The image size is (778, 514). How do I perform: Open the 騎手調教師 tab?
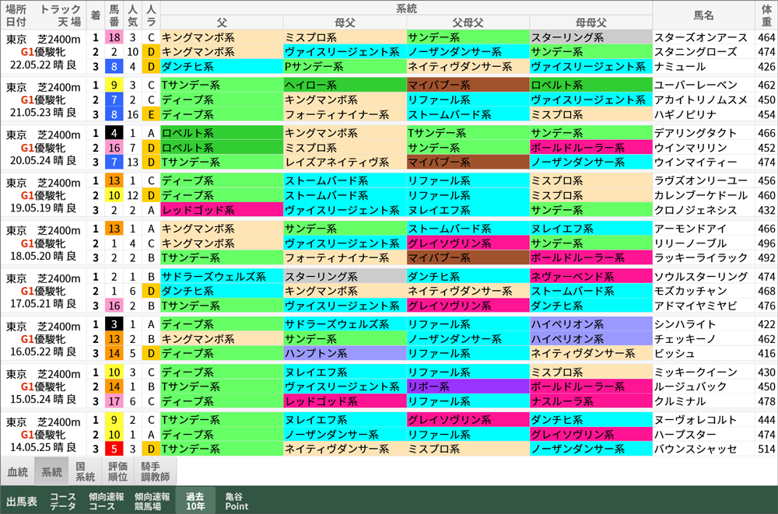click(156, 472)
